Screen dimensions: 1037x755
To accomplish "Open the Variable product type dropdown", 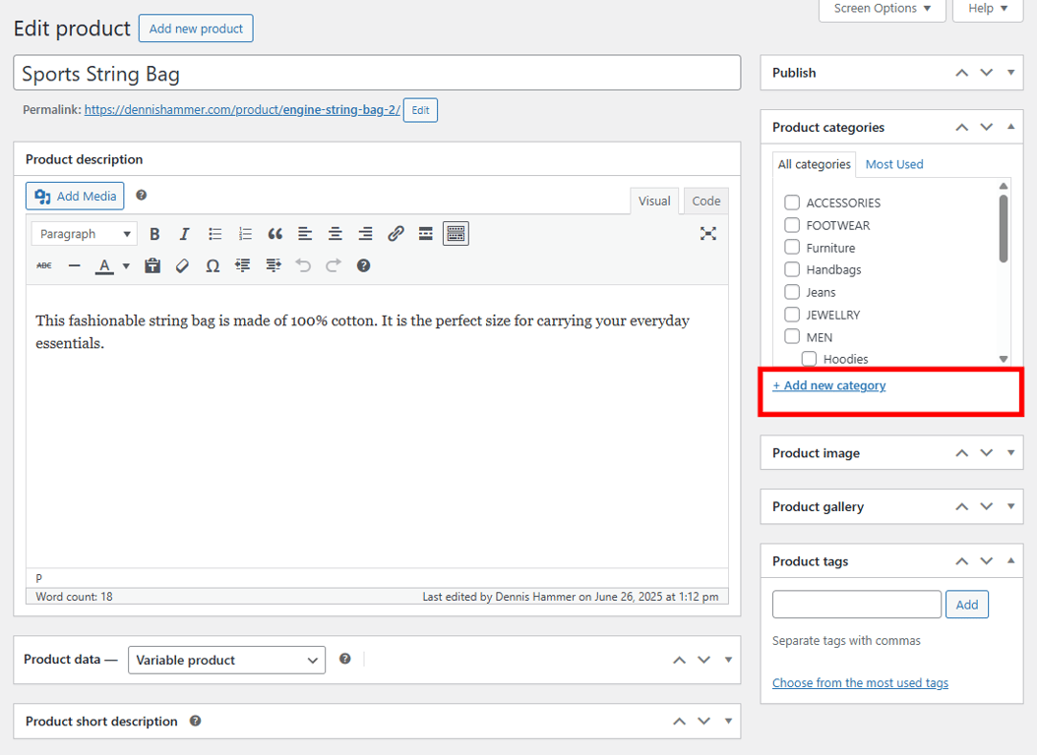I will pos(226,660).
